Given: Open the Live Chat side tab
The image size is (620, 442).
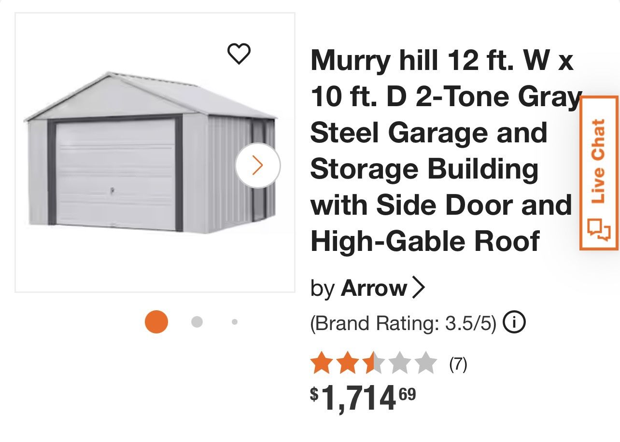Looking at the screenshot, I should (599, 161).
